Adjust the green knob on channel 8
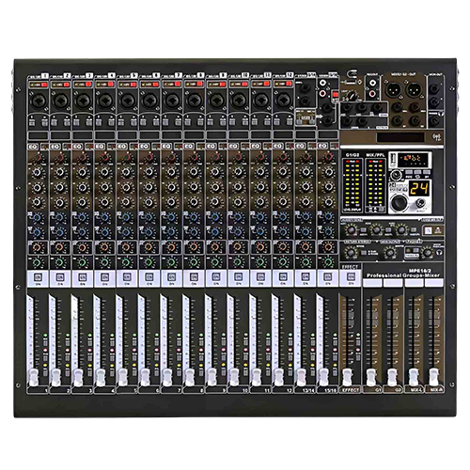Screen dimensions: 470x470 click(194, 262)
